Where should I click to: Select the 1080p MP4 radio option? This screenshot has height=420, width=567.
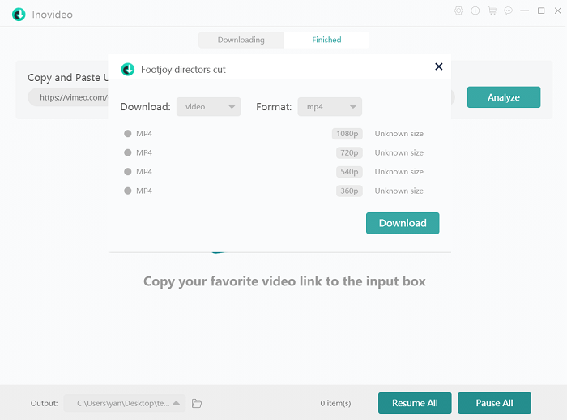[128, 134]
